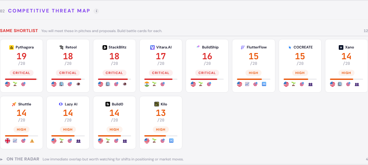This screenshot has width=368, height=165.
Task: Click the US flag on Pythagora card
Action: [8, 84]
